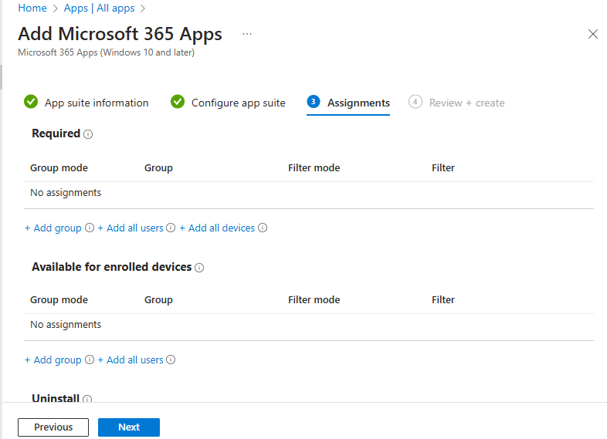The width and height of the screenshot is (607, 439).
Task: Select the Assignments step tab
Action: (x=349, y=103)
